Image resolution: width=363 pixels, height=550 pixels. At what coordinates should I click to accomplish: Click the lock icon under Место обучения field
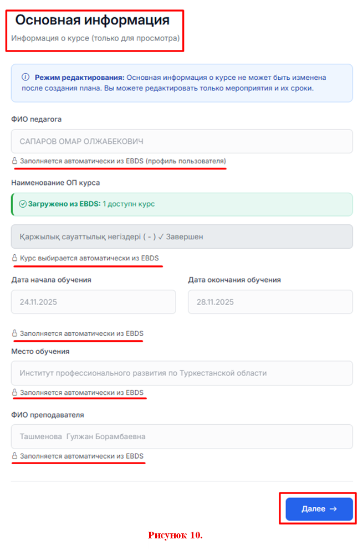coord(15,393)
